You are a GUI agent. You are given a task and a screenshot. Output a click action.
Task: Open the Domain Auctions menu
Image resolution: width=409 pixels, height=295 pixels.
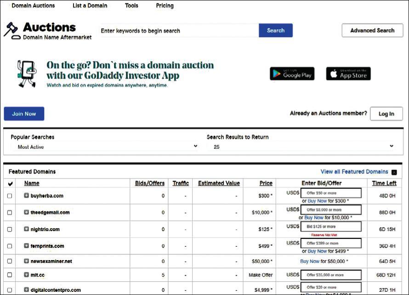tap(33, 6)
